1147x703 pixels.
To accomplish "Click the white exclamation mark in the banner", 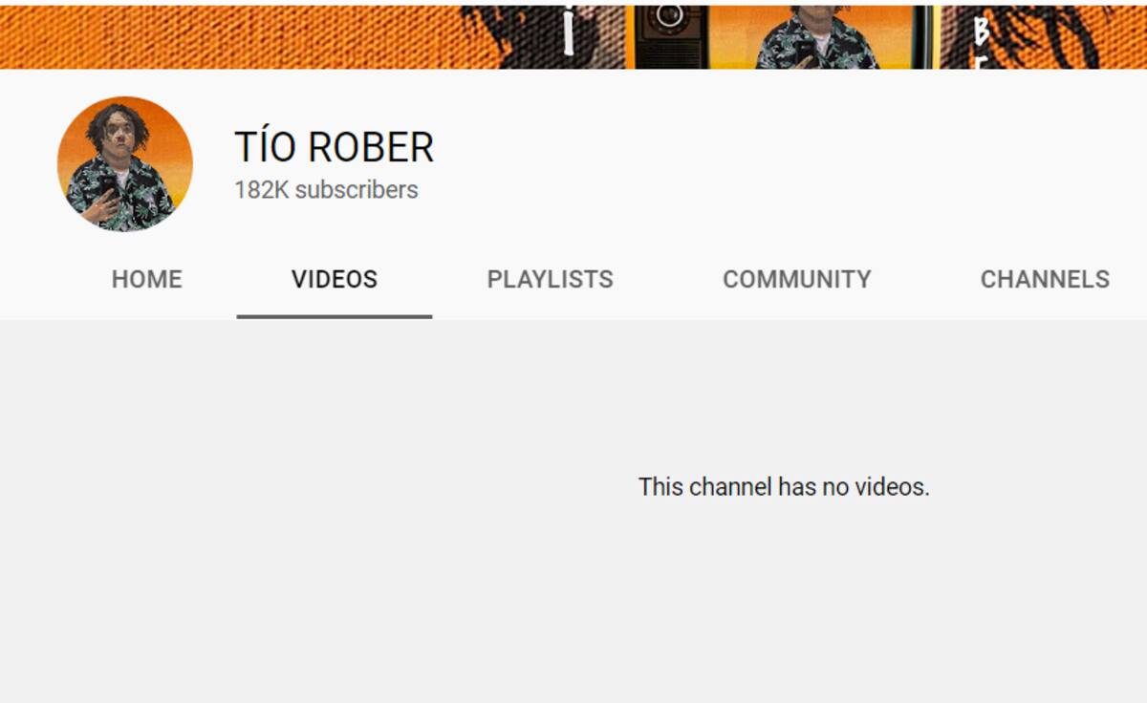I will (x=568, y=29).
